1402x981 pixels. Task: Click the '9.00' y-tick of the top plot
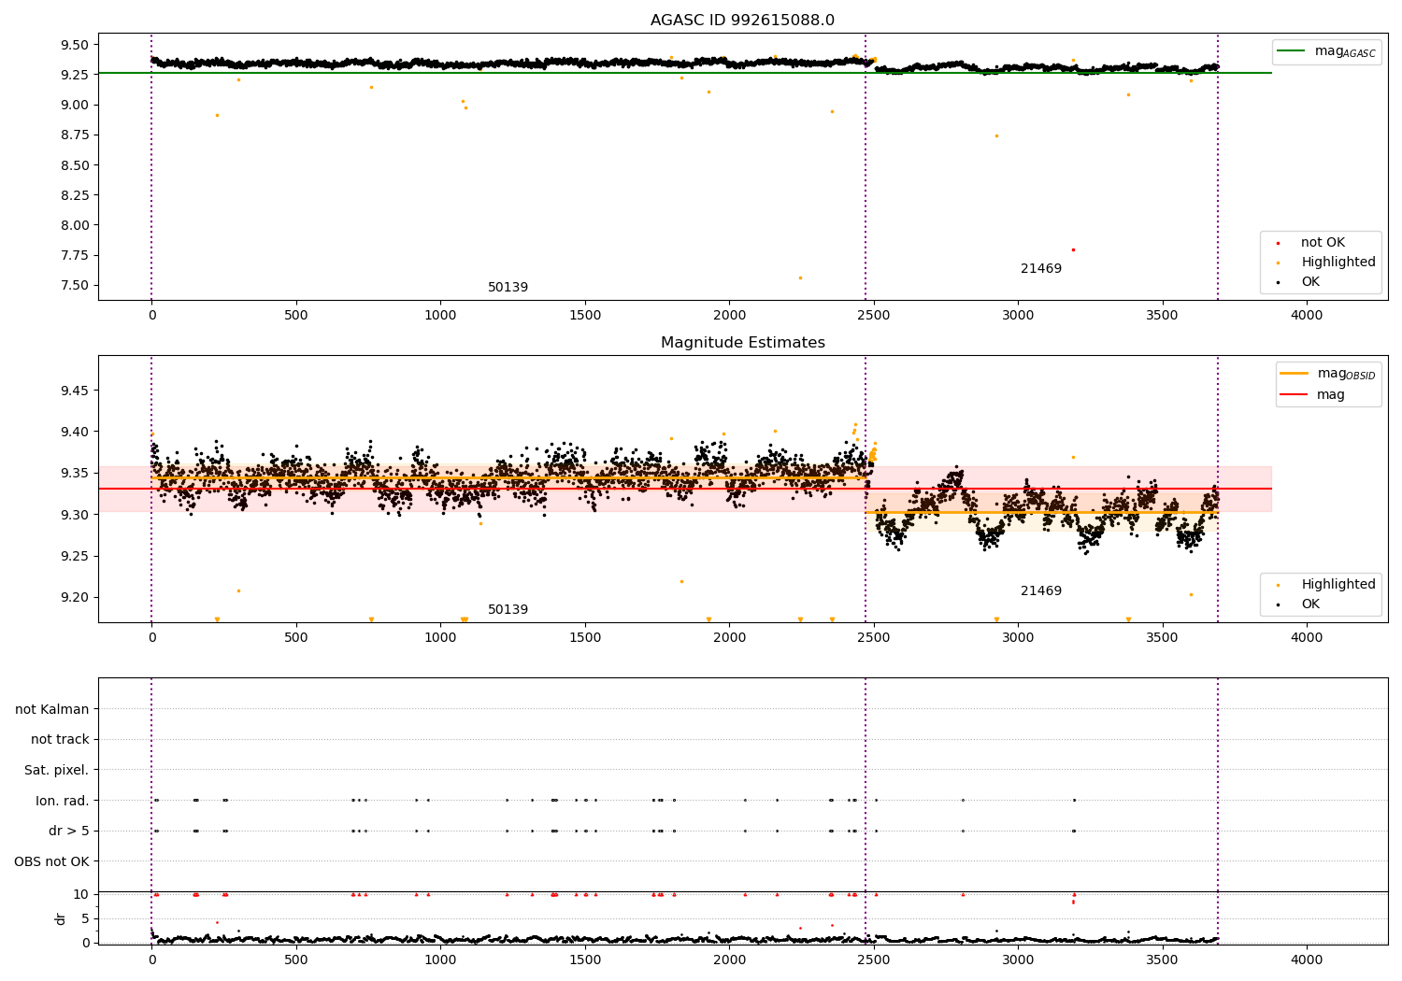[x=73, y=105]
